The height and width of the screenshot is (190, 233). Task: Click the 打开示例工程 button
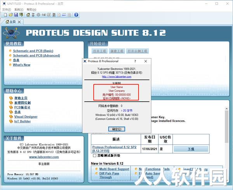(x=137, y=51)
